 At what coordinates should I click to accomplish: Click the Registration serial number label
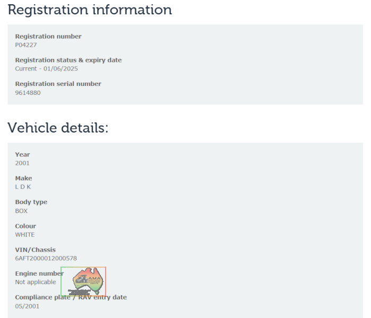tap(58, 84)
